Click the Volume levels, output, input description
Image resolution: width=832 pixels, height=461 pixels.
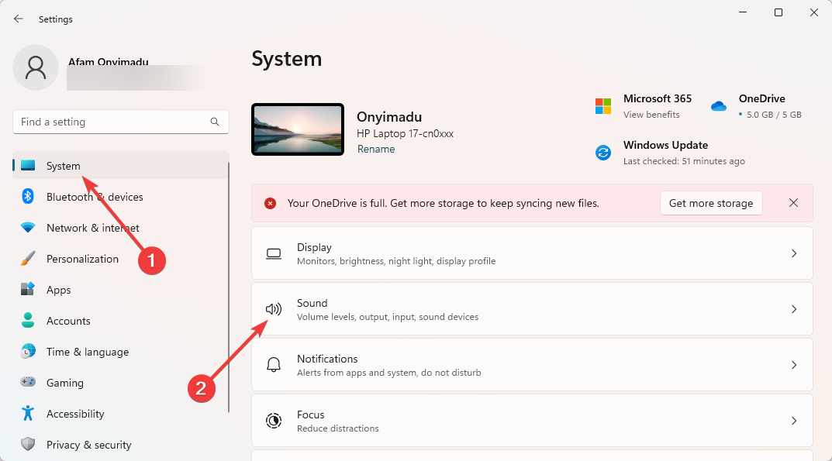388,317
